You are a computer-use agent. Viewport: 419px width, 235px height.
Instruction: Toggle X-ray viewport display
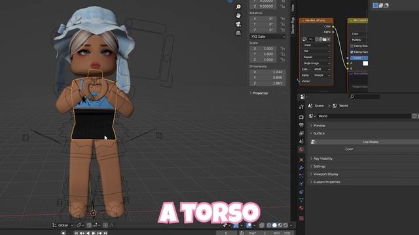pyautogui.click(x=262, y=225)
